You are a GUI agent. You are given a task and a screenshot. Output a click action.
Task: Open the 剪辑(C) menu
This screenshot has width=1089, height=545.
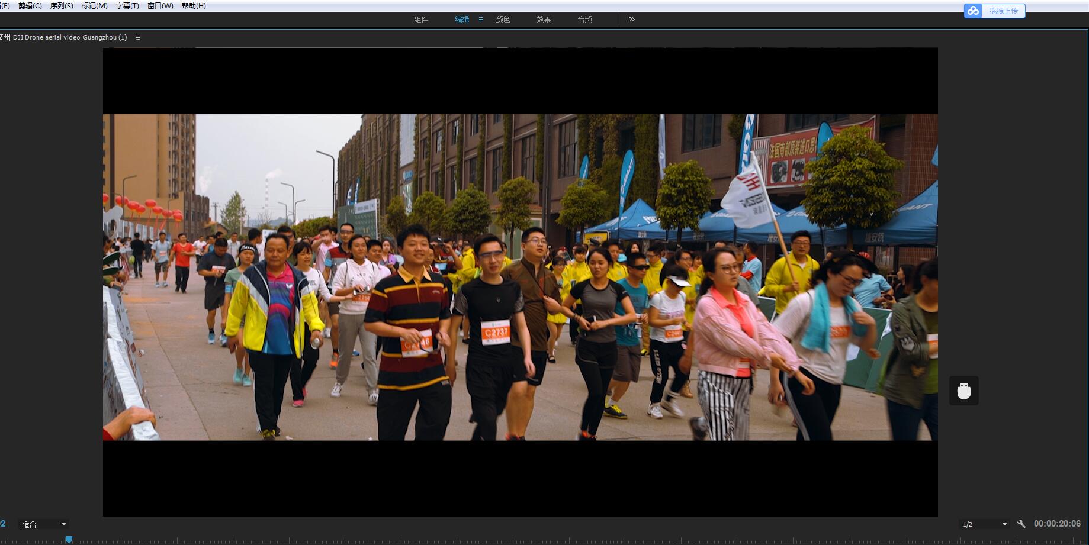tap(30, 6)
